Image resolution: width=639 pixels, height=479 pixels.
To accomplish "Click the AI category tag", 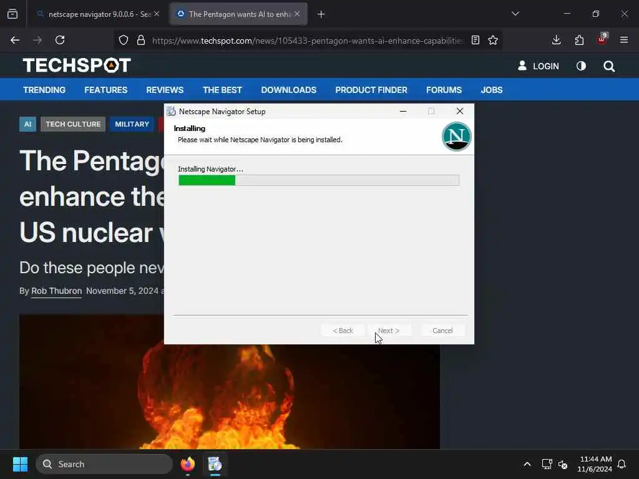I will click(x=27, y=124).
